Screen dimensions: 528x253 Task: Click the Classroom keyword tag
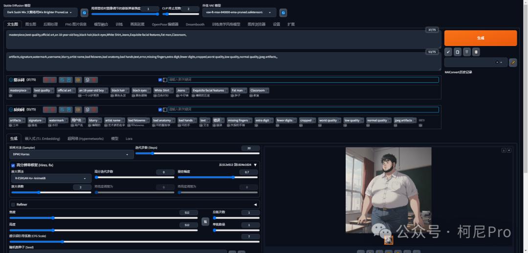pos(258,91)
